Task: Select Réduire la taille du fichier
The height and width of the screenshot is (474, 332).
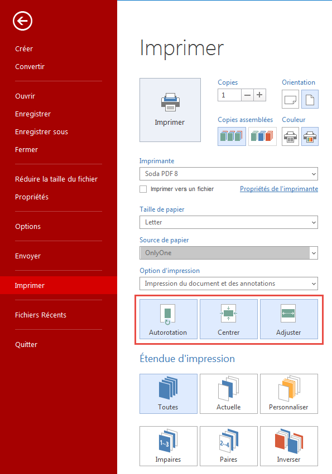Action: [56, 179]
